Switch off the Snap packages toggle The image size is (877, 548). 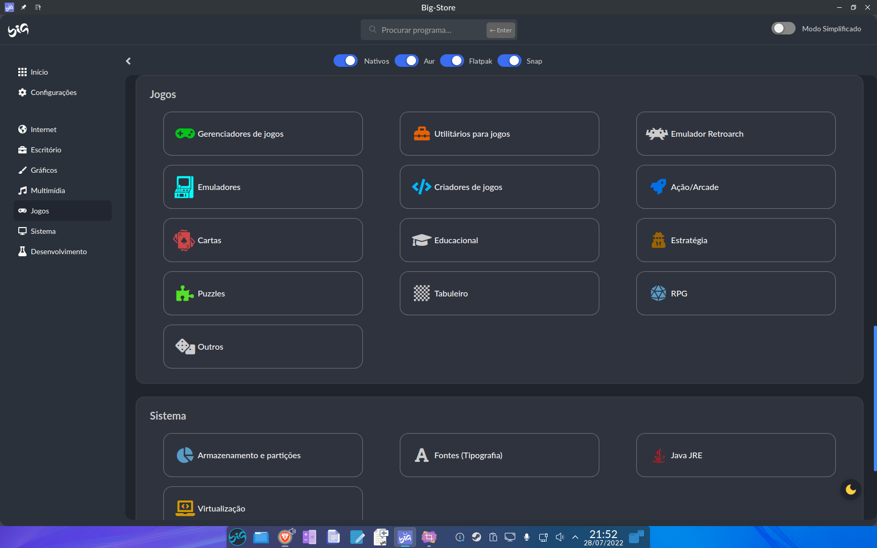(509, 61)
